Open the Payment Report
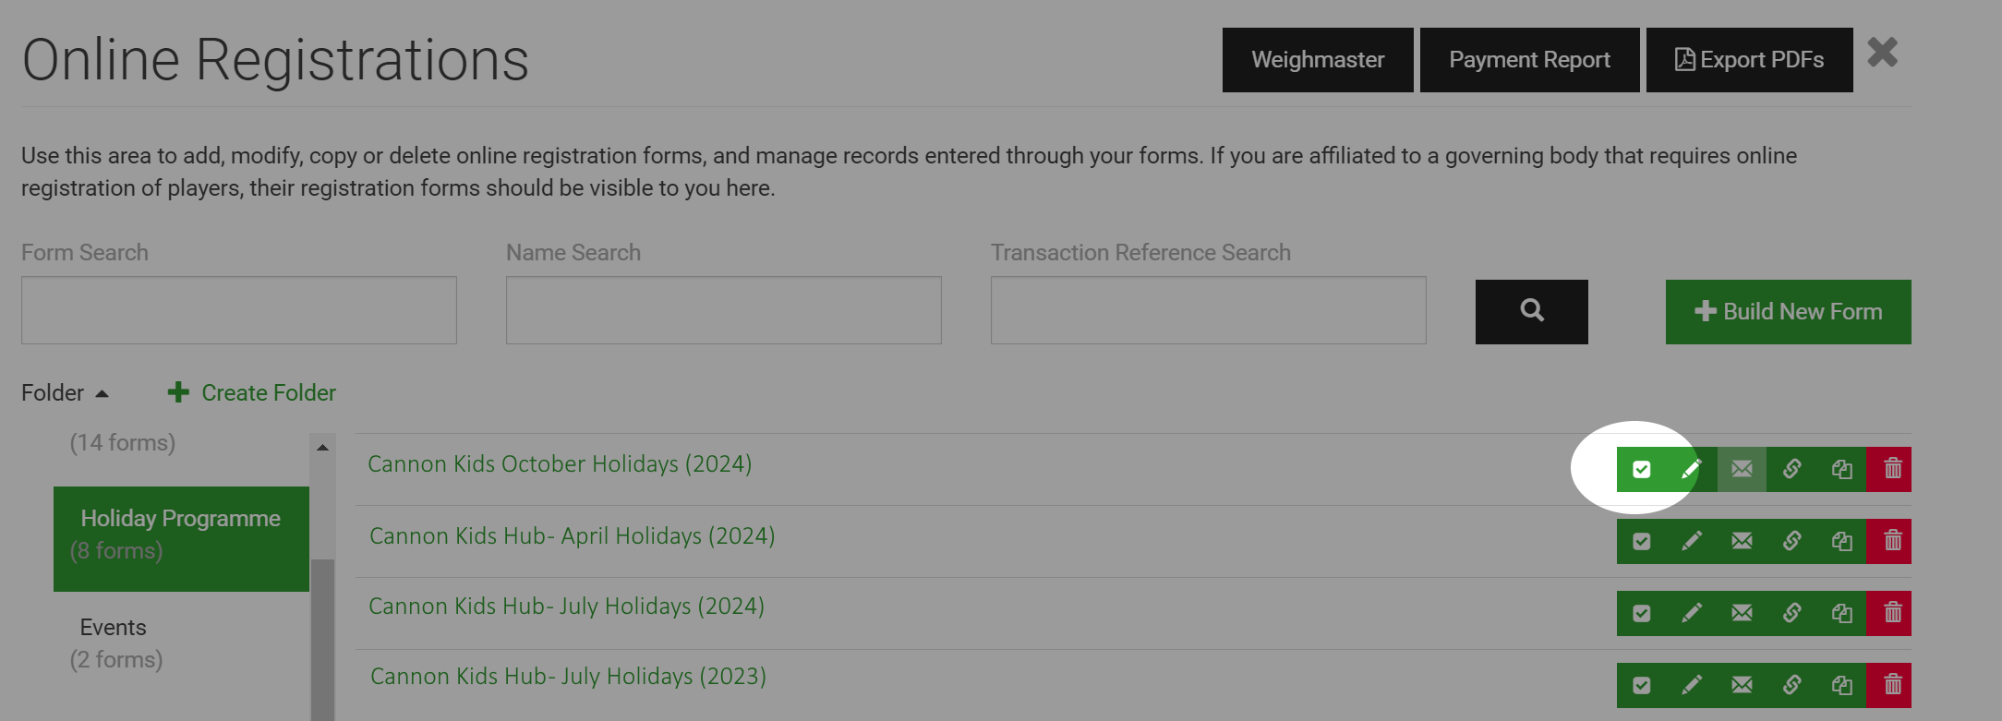Viewport: 2002px width, 721px height. tap(1529, 60)
